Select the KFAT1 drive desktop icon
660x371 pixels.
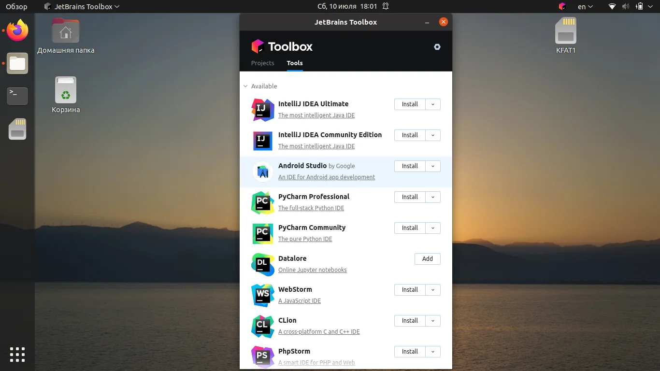coord(566,35)
